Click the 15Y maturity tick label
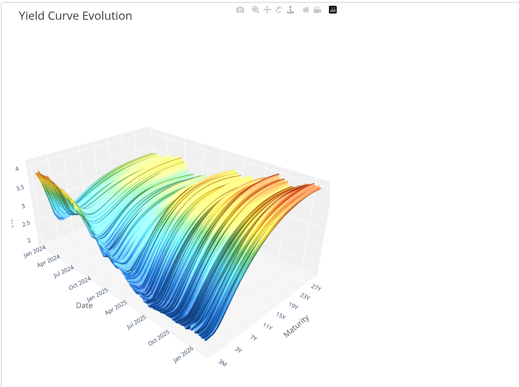The image size is (519, 387). coord(280,315)
